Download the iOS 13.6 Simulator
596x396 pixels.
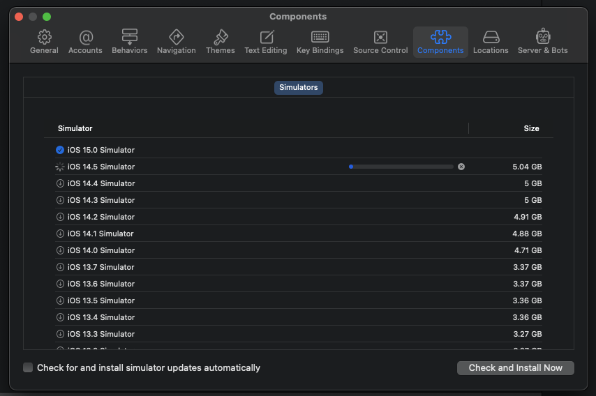pyautogui.click(x=60, y=284)
